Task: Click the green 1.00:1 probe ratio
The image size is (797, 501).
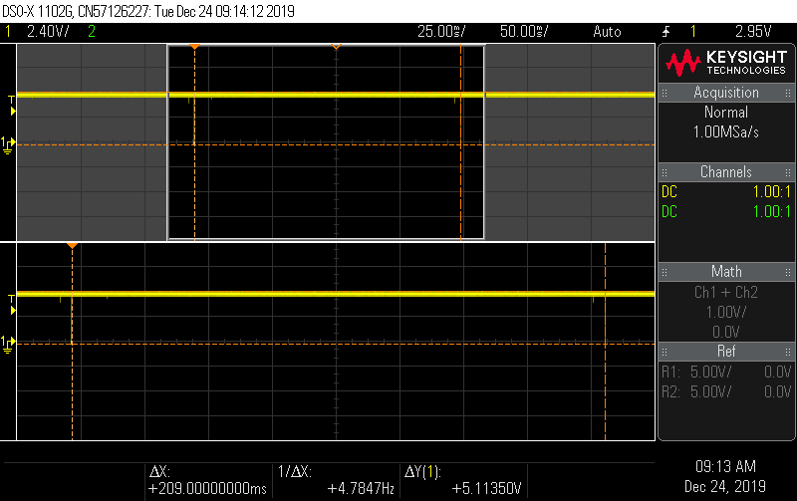Action: [x=771, y=211]
